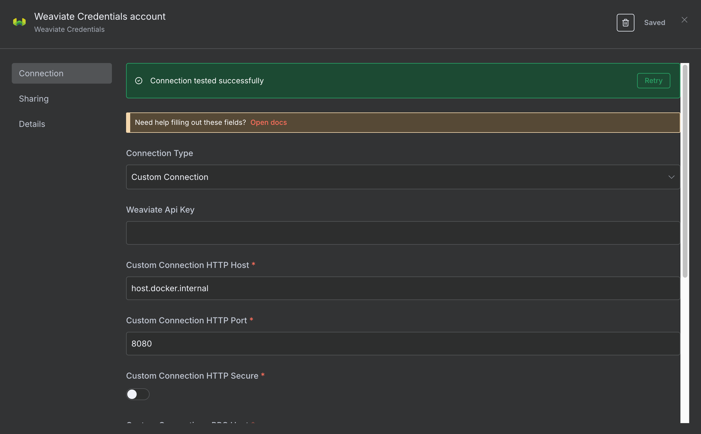Image resolution: width=701 pixels, height=434 pixels.
Task: Click the Weaviate logo icon
Action: 19,21
